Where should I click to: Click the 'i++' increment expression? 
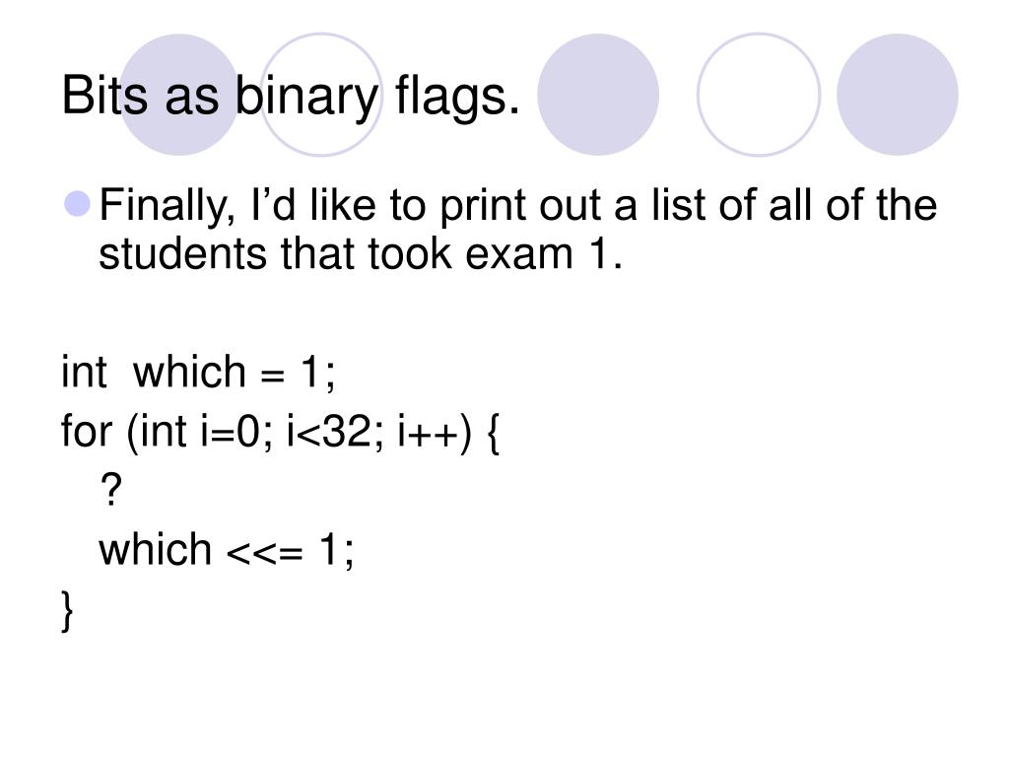coord(428,432)
